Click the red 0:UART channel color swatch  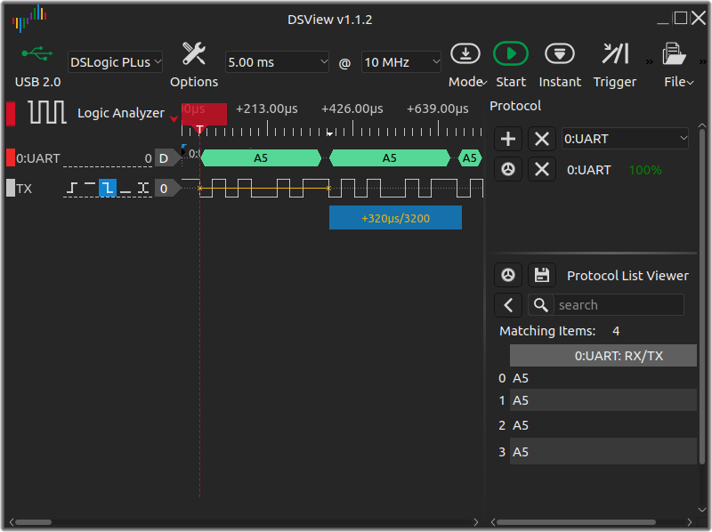(x=11, y=158)
